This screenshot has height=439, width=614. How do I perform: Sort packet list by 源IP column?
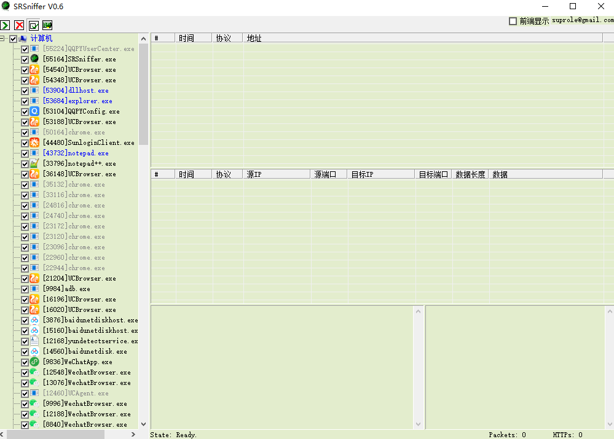tap(277, 174)
